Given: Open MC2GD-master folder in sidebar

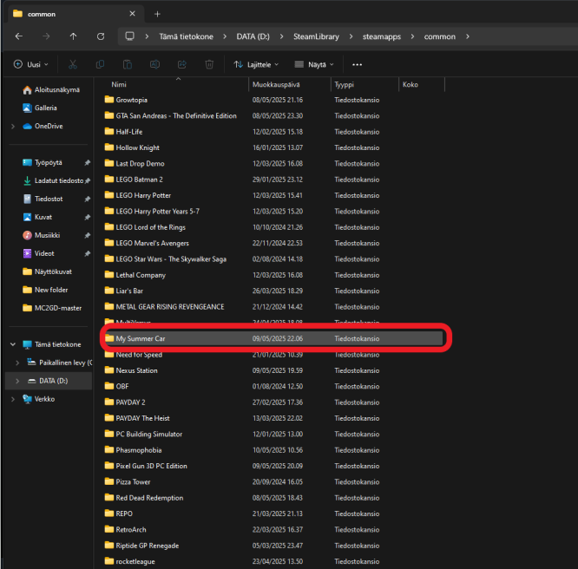Looking at the screenshot, I should click(x=52, y=308).
